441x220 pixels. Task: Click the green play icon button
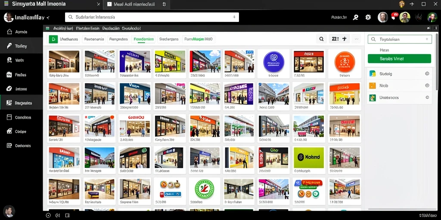[x=53, y=39]
